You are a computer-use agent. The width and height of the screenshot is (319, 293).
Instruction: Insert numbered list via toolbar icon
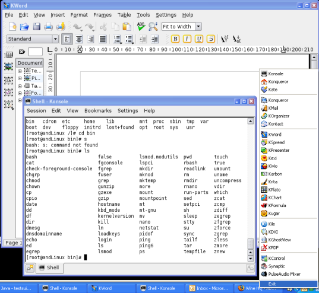117,39
